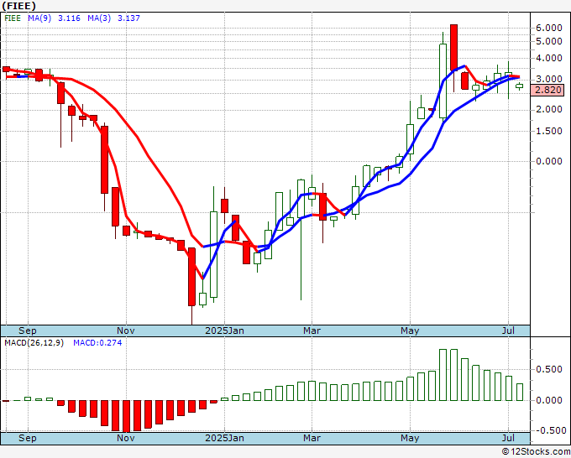Click May on the price chart time axis
The height and width of the screenshot is (458, 571).
tap(410, 330)
